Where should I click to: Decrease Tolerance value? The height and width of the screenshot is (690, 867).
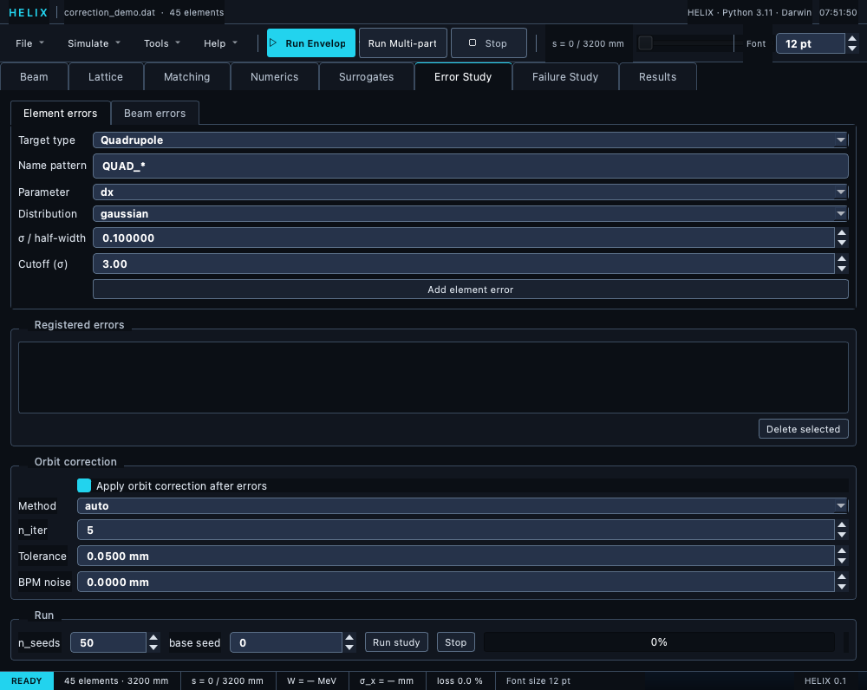(842, 561)
